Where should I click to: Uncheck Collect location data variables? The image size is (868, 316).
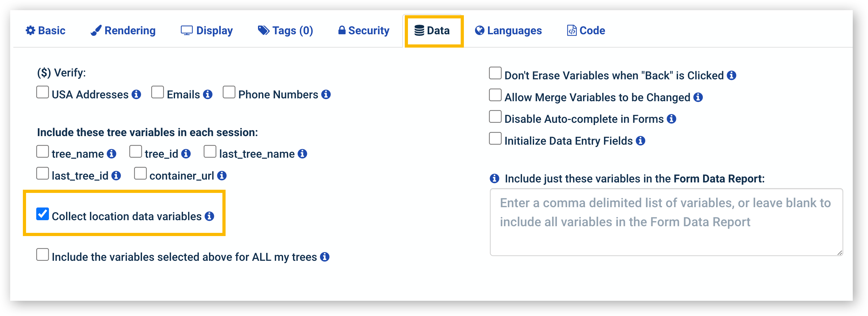tap(43, 214)
